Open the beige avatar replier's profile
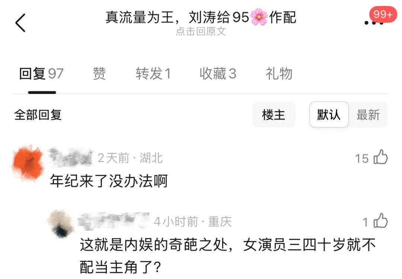The width and height of the screenshot is (402, 279). click(x=61, y=224)
